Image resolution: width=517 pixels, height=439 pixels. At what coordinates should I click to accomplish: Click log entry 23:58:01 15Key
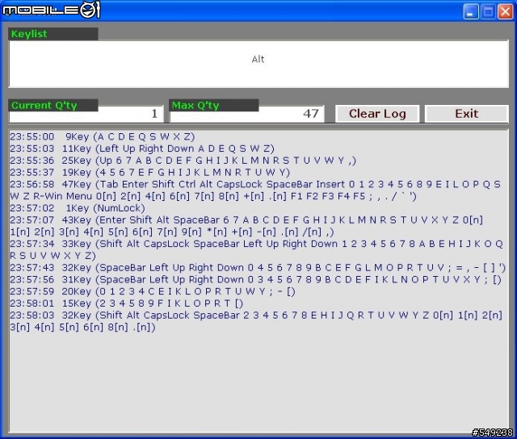click(x=126, y=303)
